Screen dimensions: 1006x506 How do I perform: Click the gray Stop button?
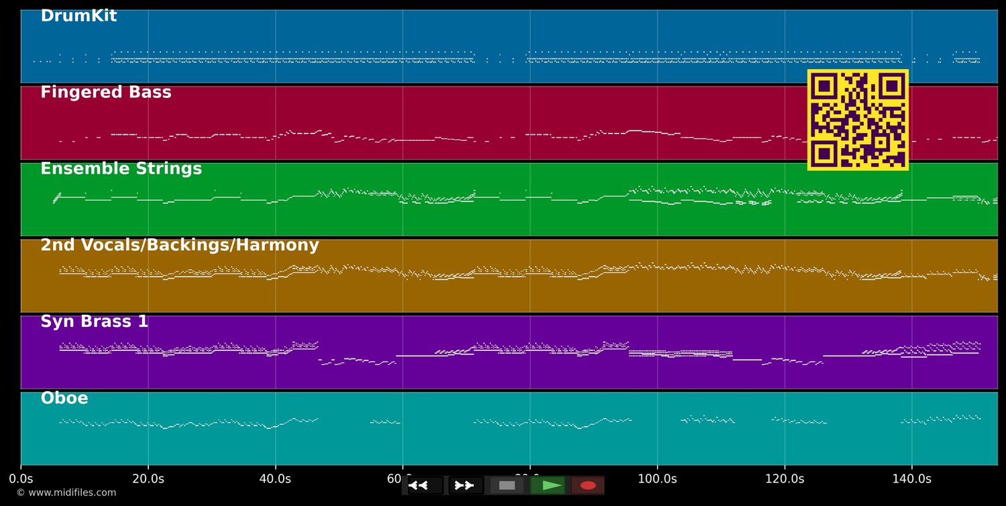(507, 485)
